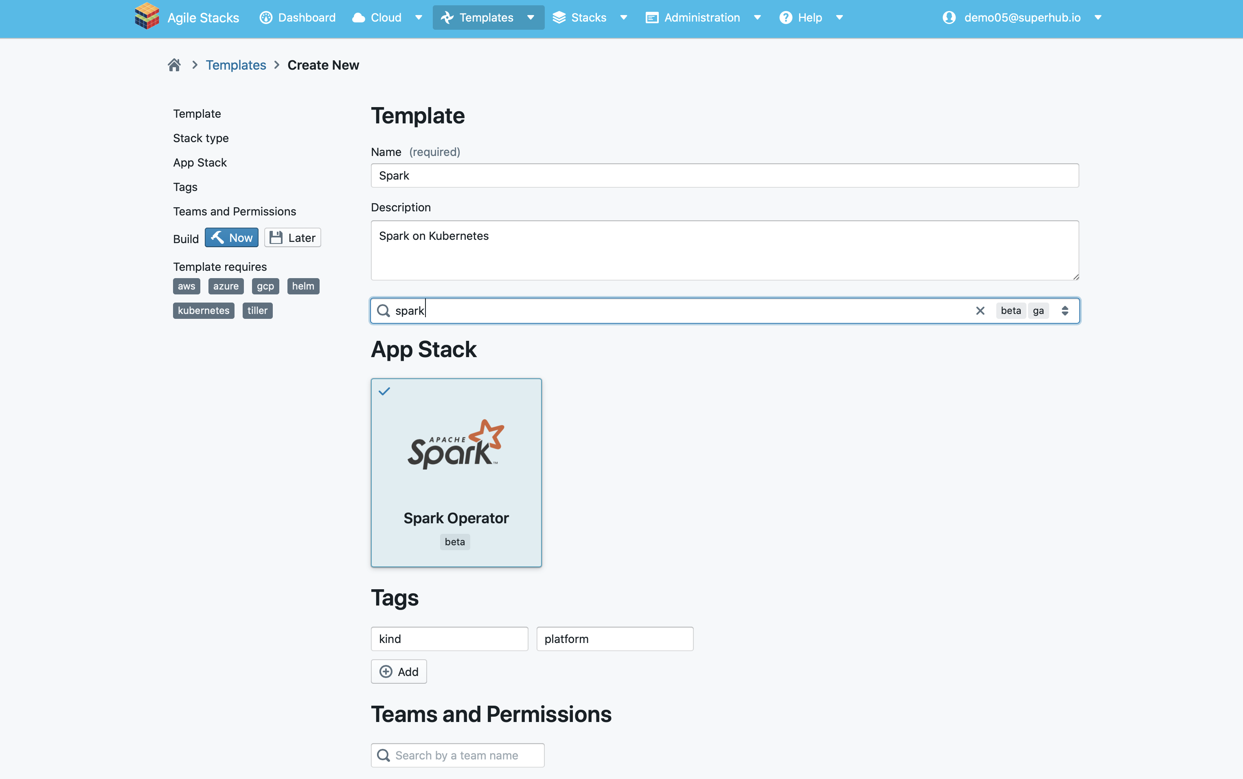Jump to Template section in sidebar
Image resolution: width=1243 pixels, height=779 pixels.
[197, 113]
